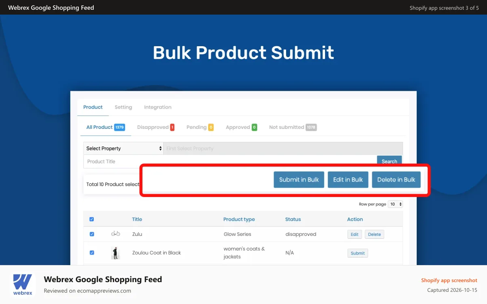Switch to the Setting tab
Viewport: 487px width, 304px height.
pos(123,107)
